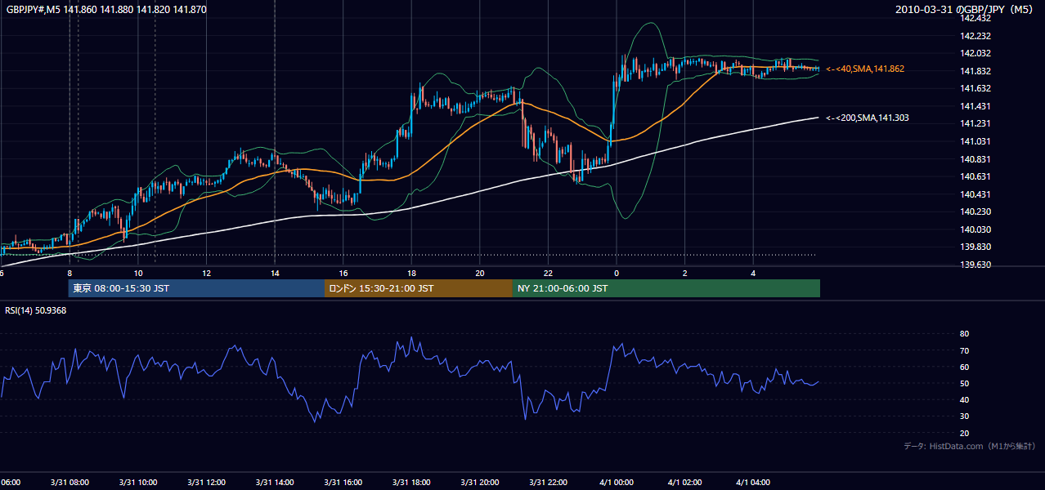Viewport: 1045px width, 490px height.
Task: Click the ロンドン 15:30-21:00 JST session bar
Action: click(419, 288)
